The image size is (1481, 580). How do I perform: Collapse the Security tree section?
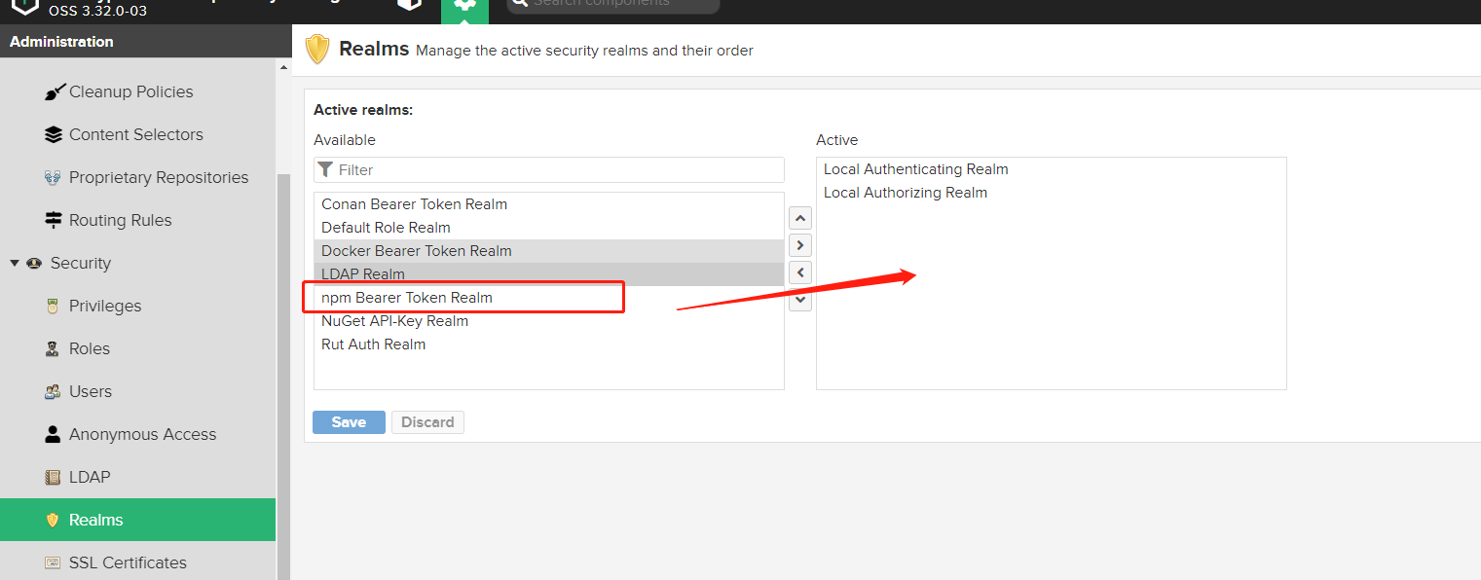tap(15, 263)
